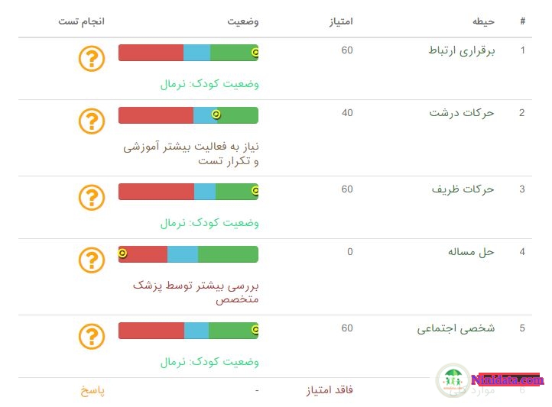Open the Ninidata.com watermark link
This screenshot has height=407, width=552.
(507, 380)
